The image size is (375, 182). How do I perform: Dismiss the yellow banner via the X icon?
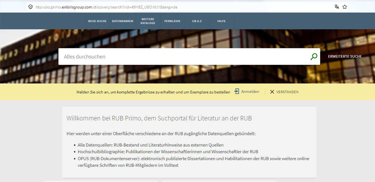tap(272, 91)
